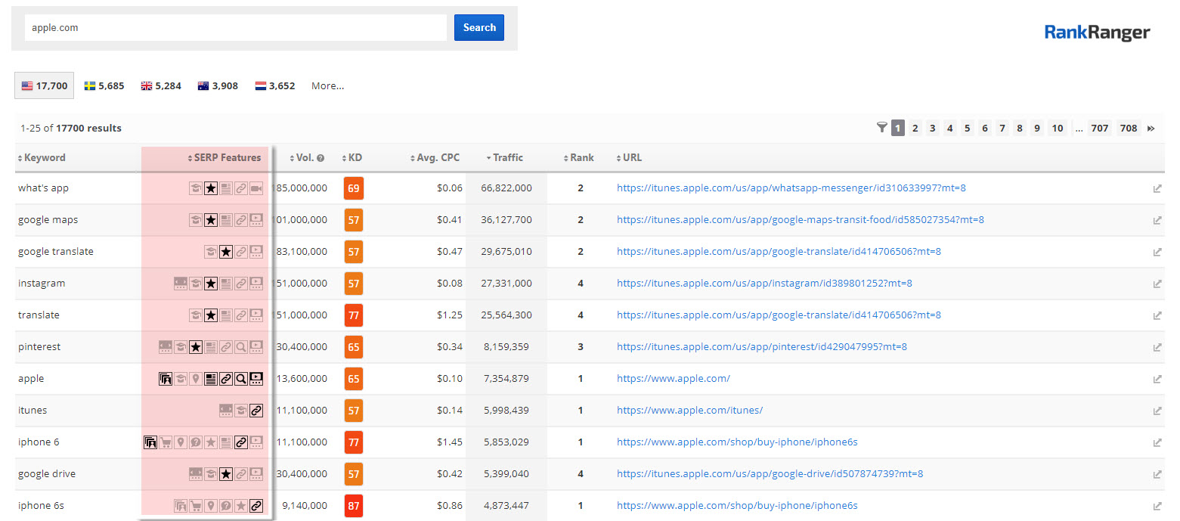Click the star icon in the what's app row
This screenshot has width=1180, height=521.
(x=211, y=188)
